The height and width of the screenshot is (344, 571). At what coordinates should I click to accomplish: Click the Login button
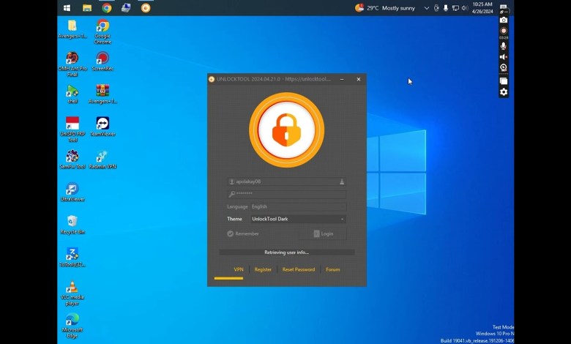[323, 233]
